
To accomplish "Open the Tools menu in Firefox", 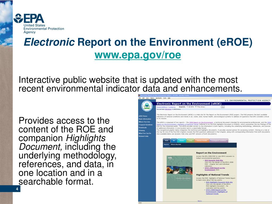I will point(165,98).
